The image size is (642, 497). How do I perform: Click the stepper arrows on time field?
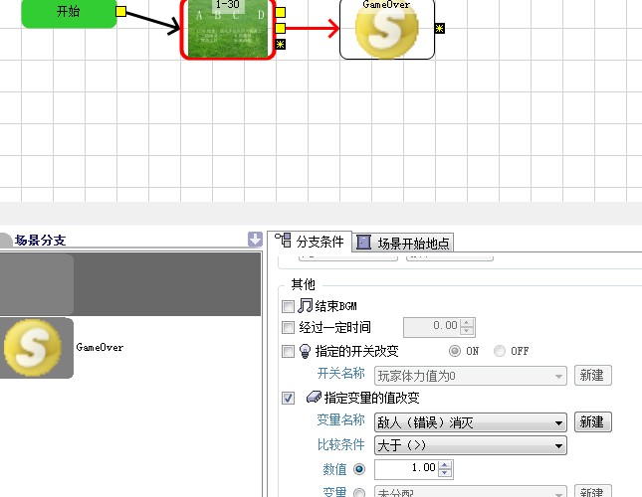point(467,327)
